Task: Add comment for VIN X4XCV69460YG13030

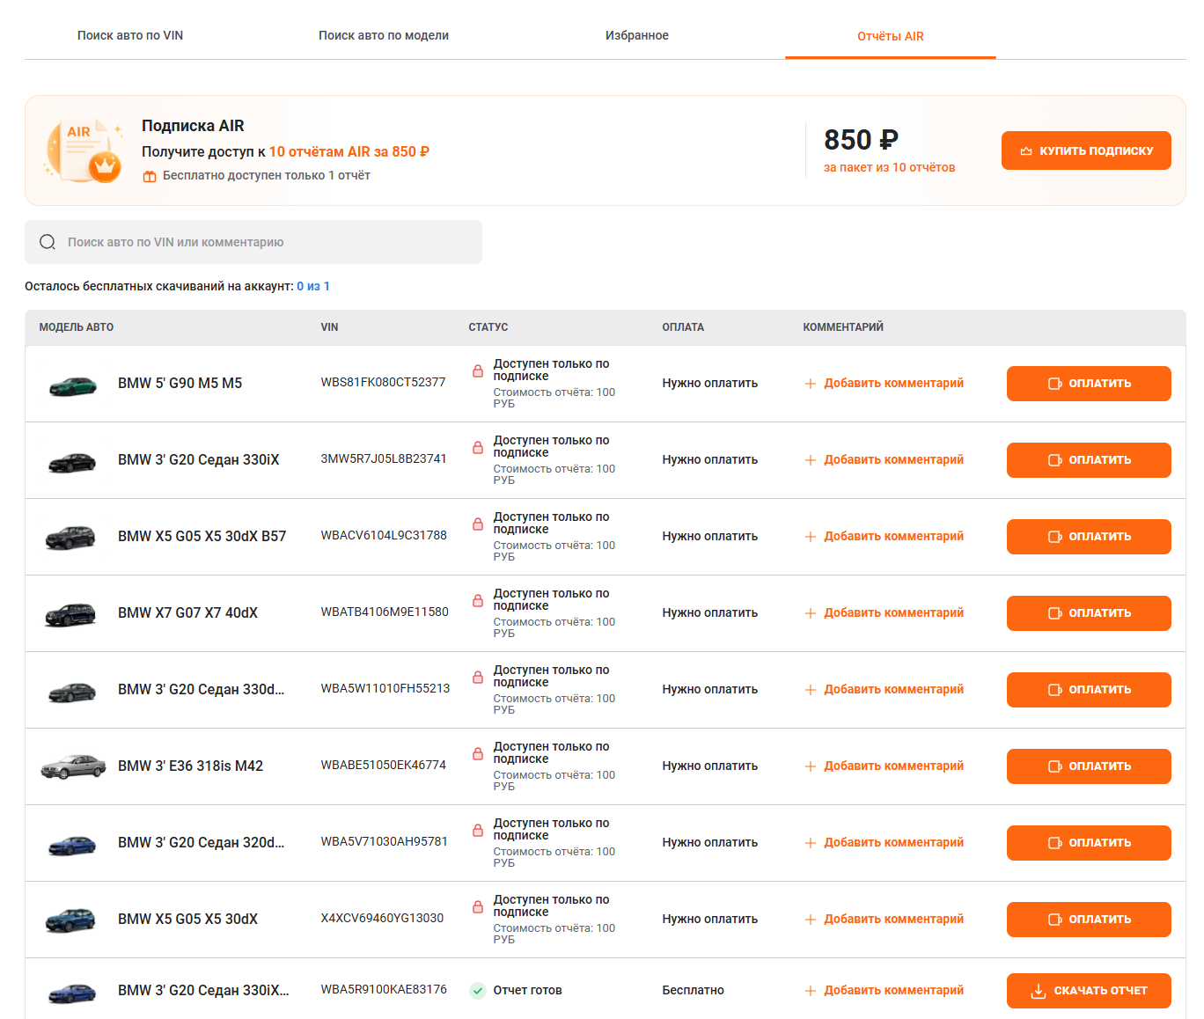Action: pyautogui.click(x=885, y=920)
